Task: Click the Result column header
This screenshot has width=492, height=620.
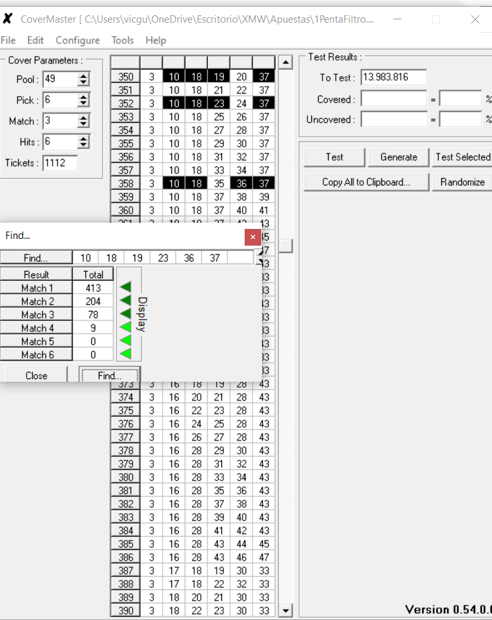Action: [x=36, y=274]
